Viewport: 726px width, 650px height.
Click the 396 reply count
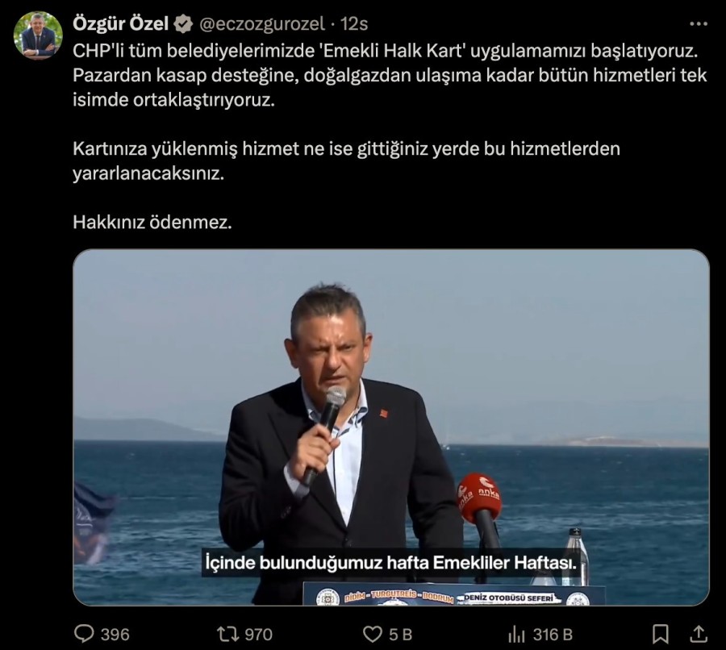115,634
